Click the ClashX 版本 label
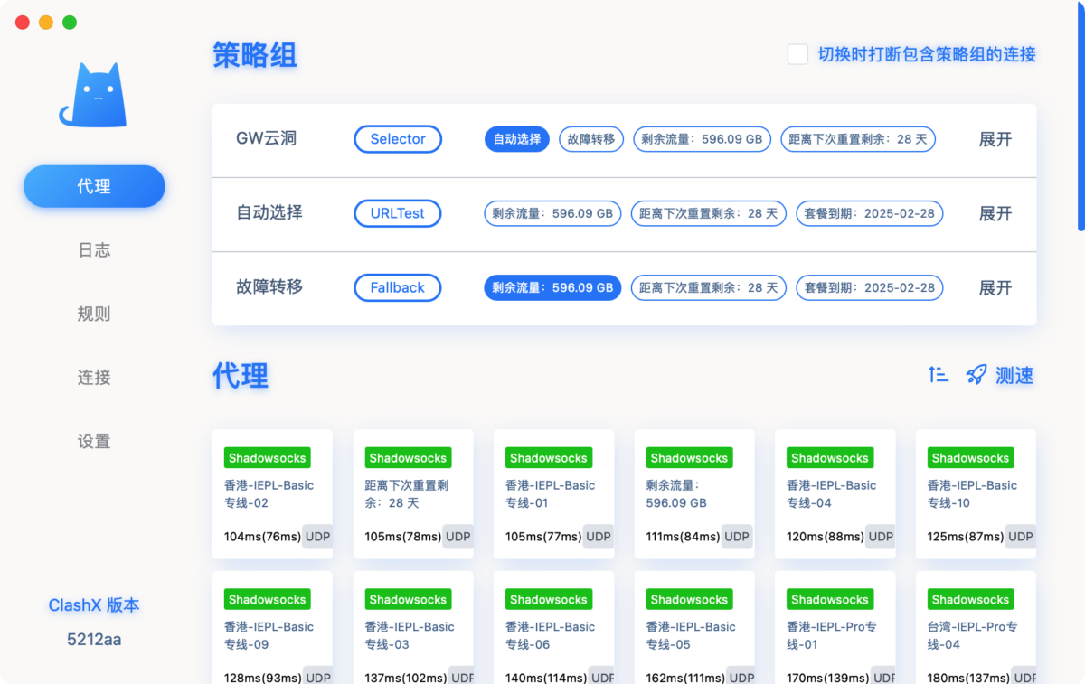 click(94, 605)
